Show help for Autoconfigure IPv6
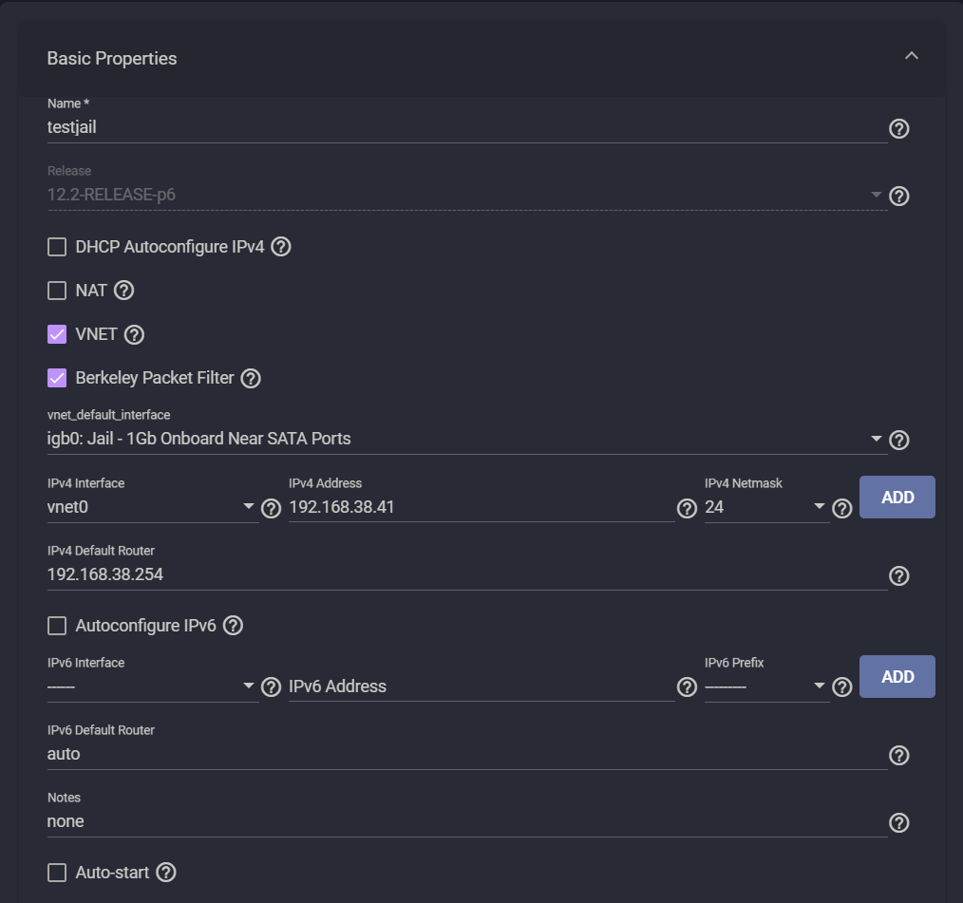963x903 pixels. click(x=234, y=626)
